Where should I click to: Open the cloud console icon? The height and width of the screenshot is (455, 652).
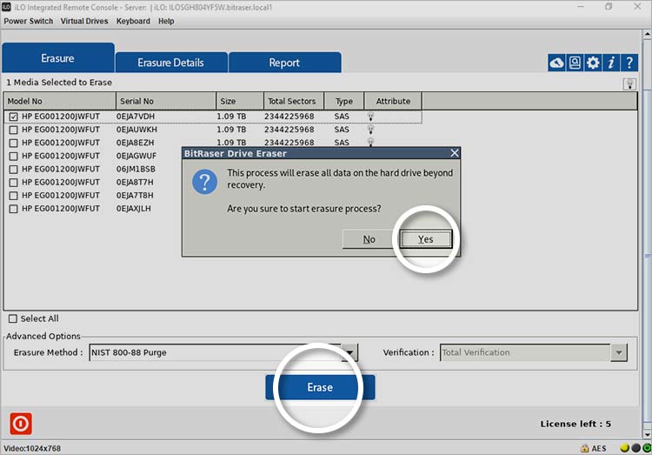556,63
